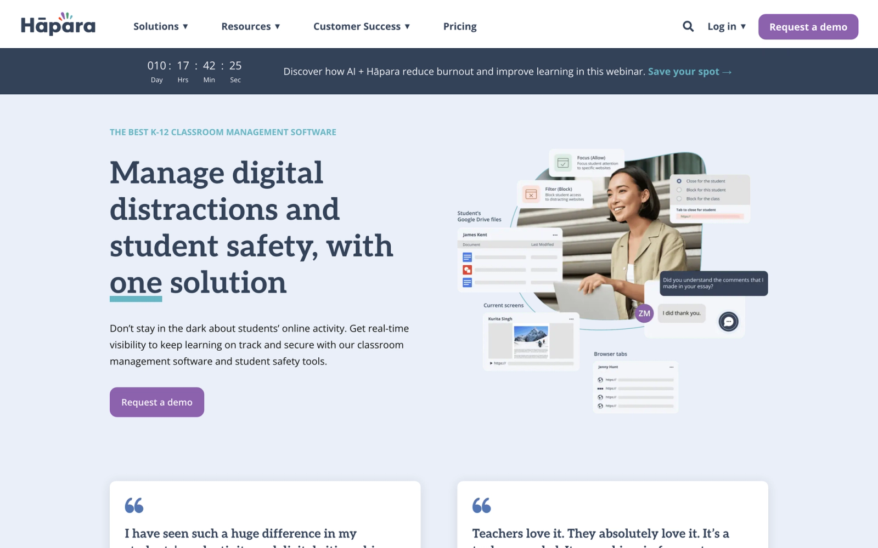Screen dimensions: 878x548
Task: Expand the Customer Success menu
Action: [x=362, y=26]
